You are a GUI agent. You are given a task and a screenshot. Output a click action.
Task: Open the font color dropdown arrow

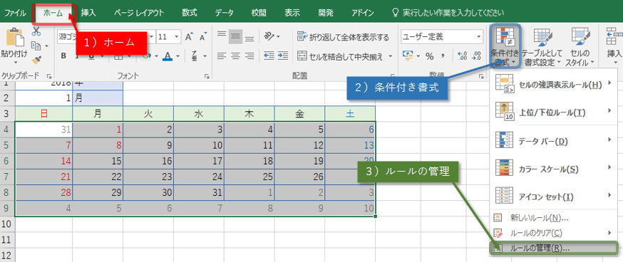tap(178, 56)
